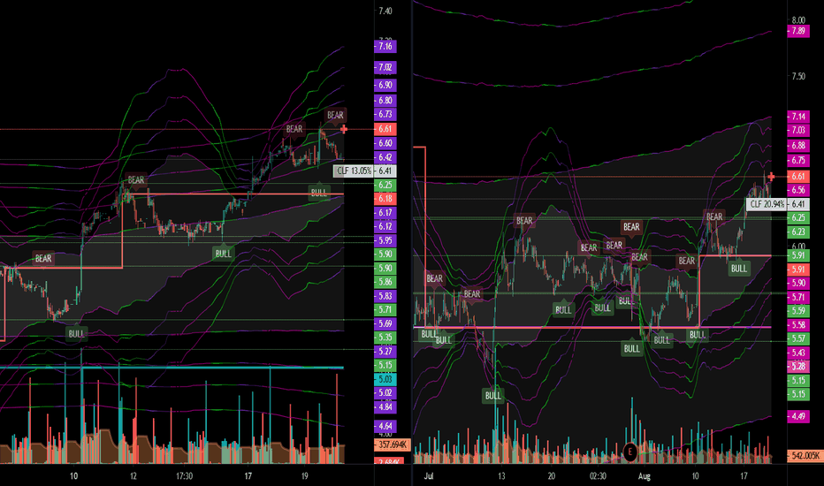
Task: Click the red cross marker at 6.61 on left chart
Action: point(344,129)
